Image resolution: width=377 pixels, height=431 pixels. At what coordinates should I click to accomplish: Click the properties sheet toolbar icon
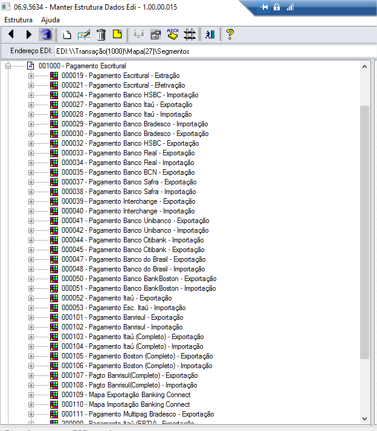(156, 34)
